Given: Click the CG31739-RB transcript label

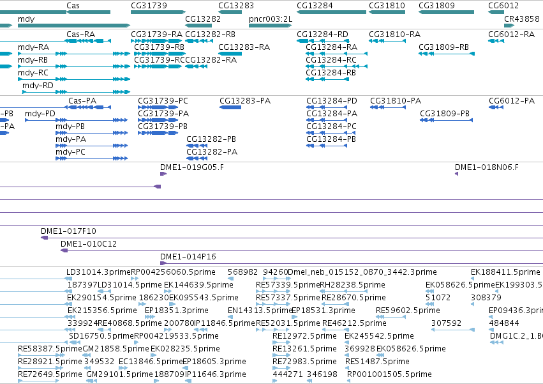Looking at the screenshot, I should click(159, 47).
